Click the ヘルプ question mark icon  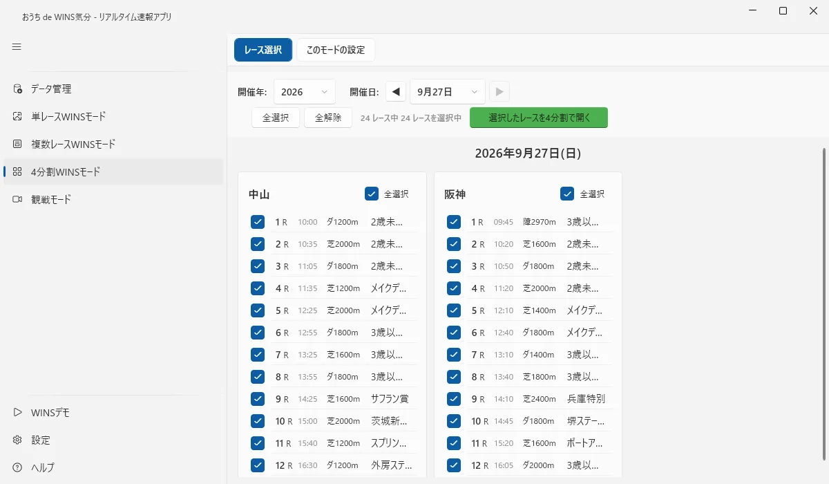coord(18,468)
